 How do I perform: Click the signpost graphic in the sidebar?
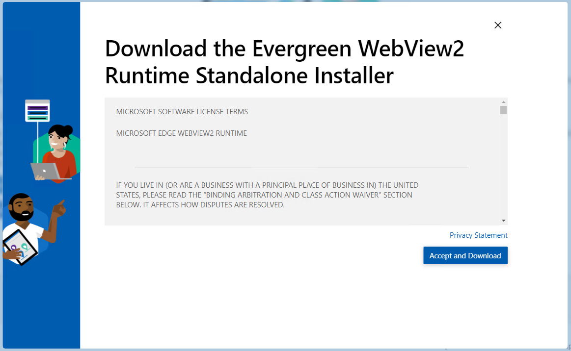coord(37,110)
